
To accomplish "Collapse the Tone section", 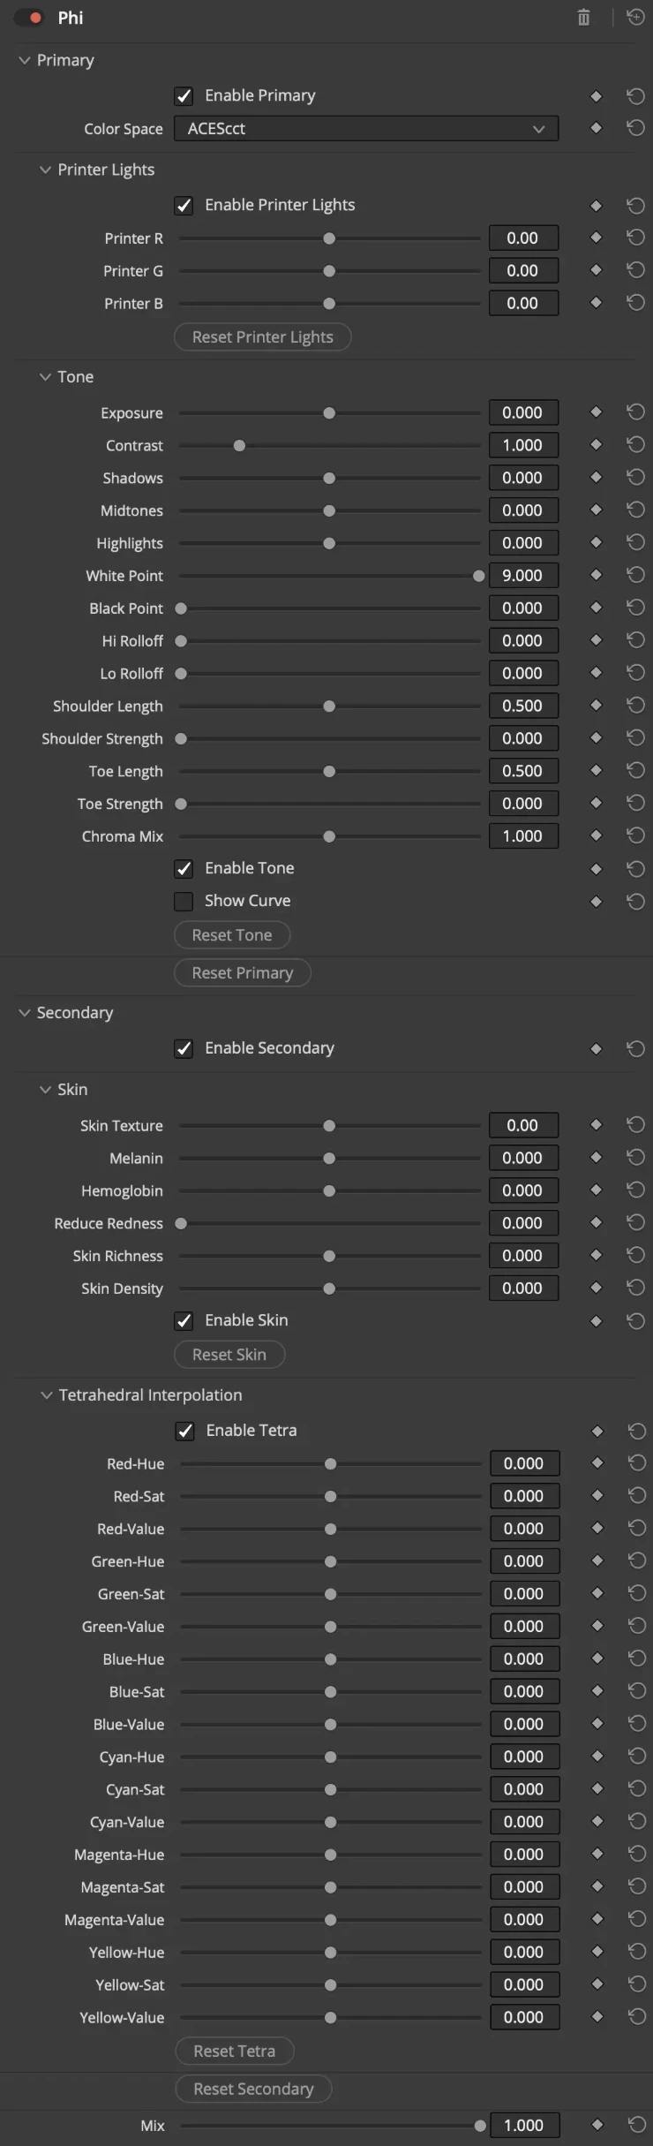I will coord(45,376).
